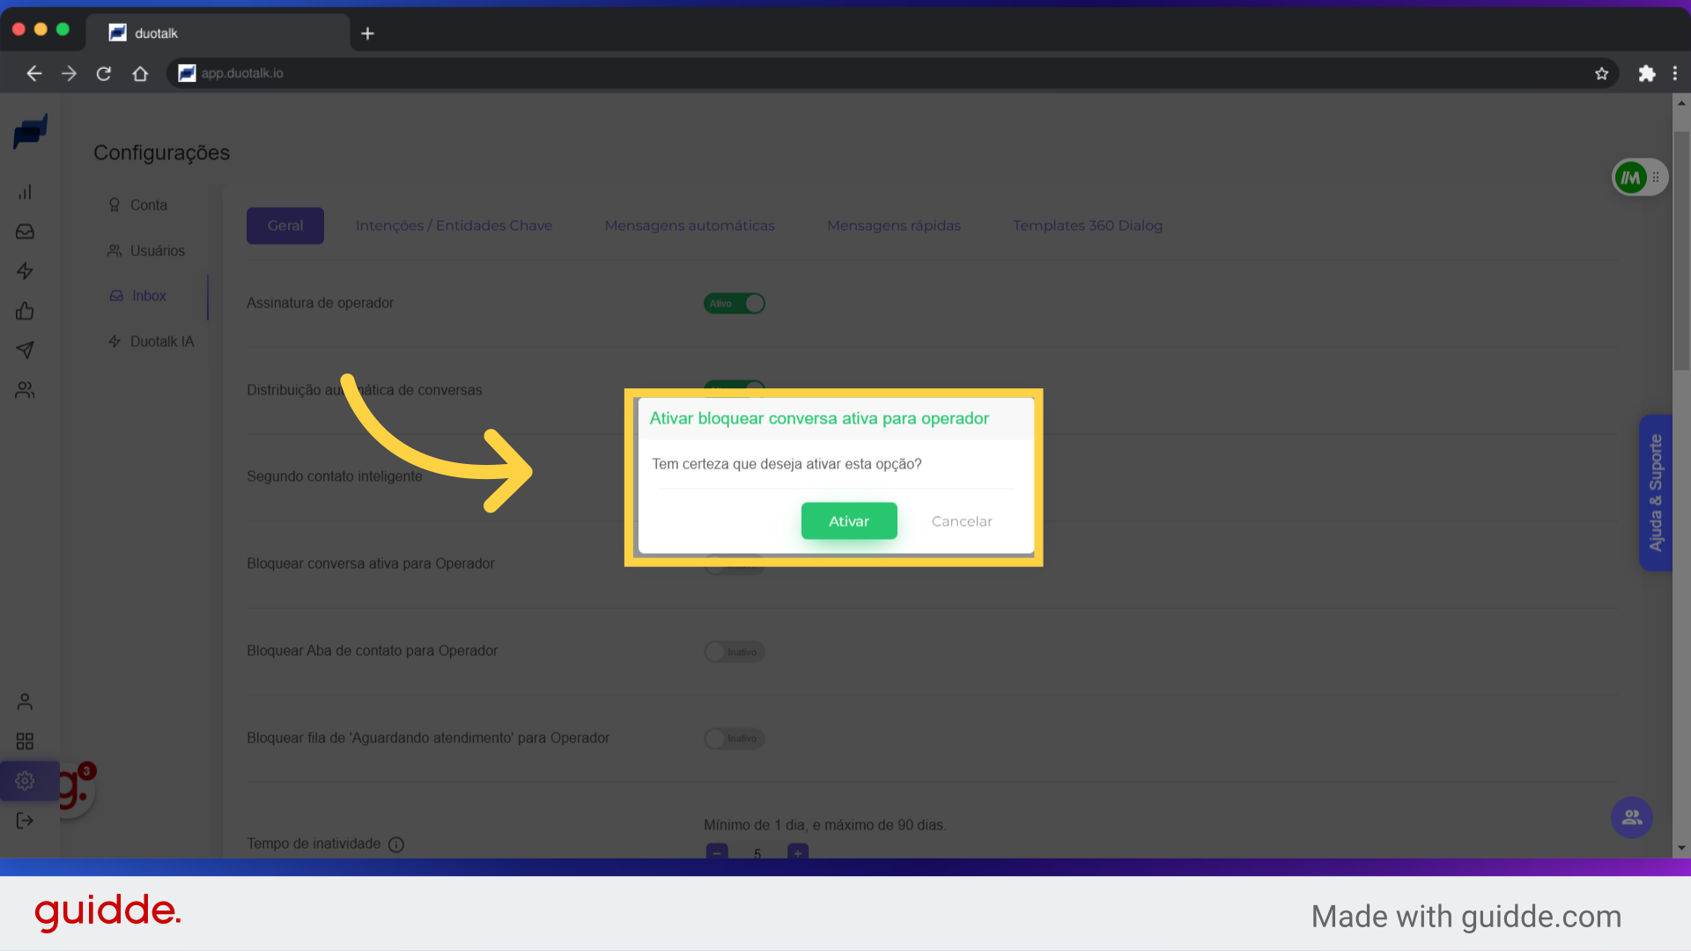The width and height of the screenshot is (1691, 951).
Task: Open the browser three-dot menu
Action: coord(1675,74)
